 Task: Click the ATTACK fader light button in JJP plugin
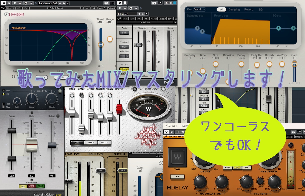click(x=91, y=95)
